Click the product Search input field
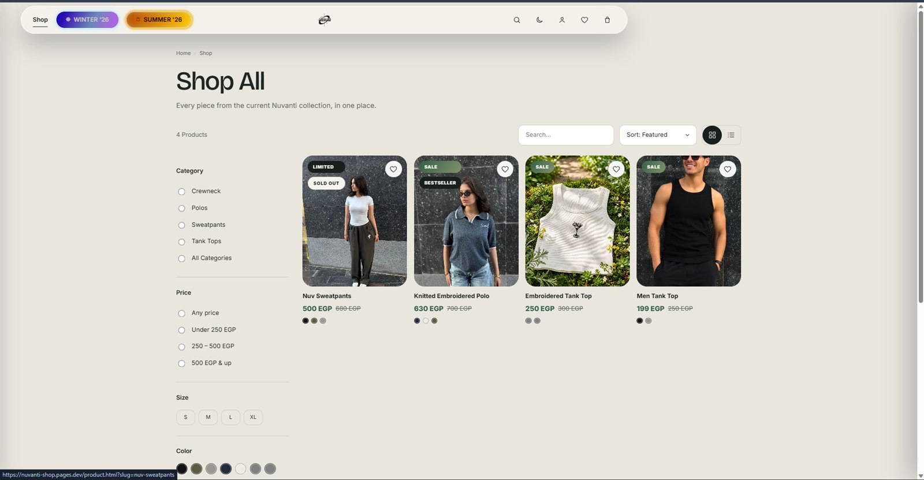The width and height of the screenshot is (924, 480). [566, 135]
